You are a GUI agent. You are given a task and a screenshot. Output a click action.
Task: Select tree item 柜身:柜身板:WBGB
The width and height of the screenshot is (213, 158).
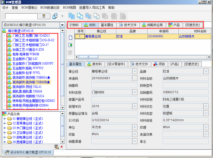click(25, 54)
